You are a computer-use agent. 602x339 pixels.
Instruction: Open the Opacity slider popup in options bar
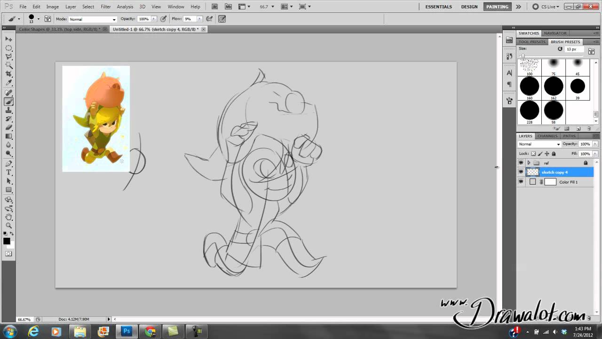click(x=153, y=19)
